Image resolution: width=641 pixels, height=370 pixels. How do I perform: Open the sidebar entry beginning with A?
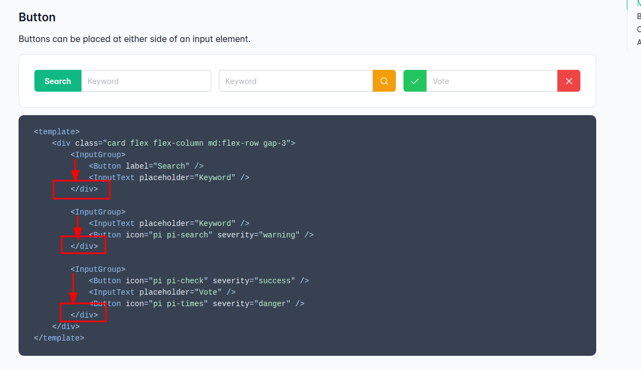click(x=638, y=42)
